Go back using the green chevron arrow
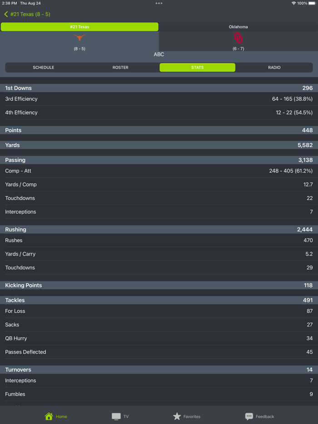Image resolution: width=318 pixels, height=424 pixels. point(6,14)
